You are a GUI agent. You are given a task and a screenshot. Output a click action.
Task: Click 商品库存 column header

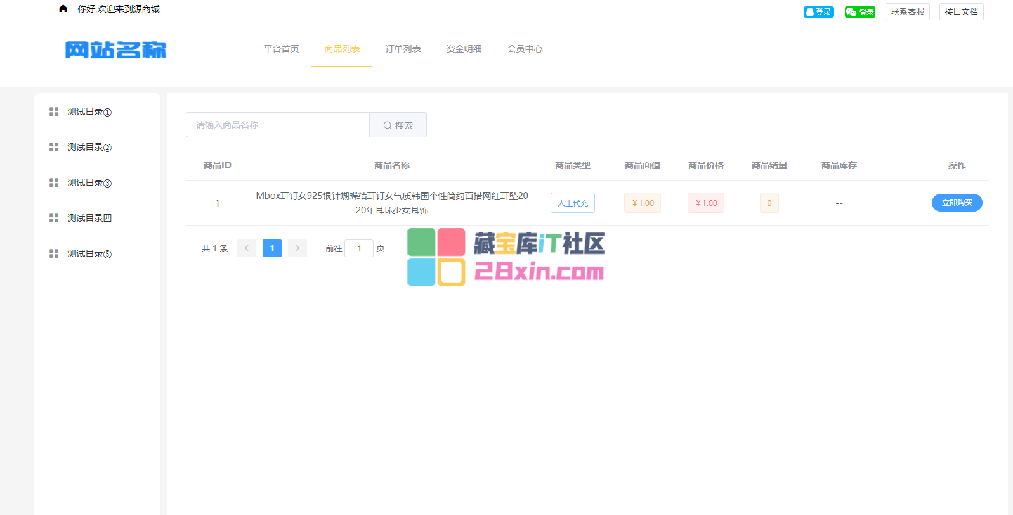tap(839, 165)
